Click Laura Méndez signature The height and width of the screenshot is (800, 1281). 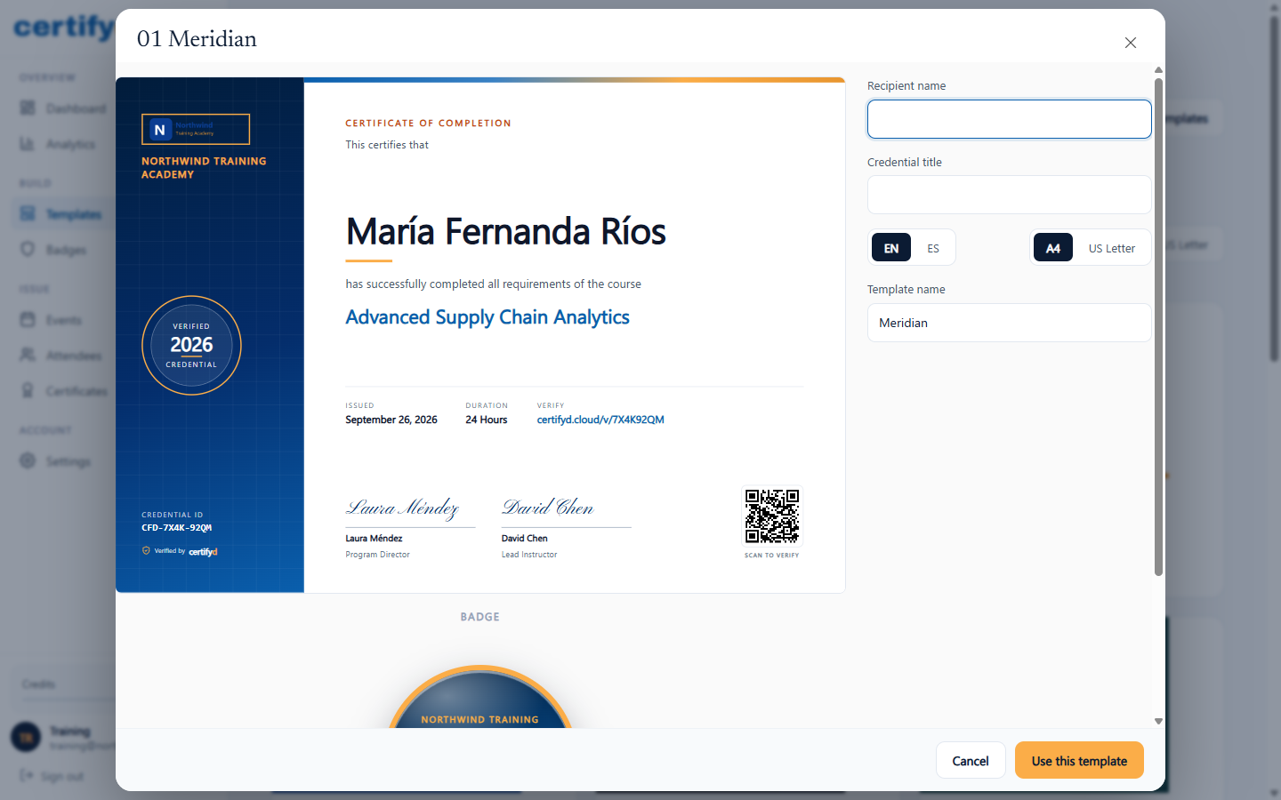[x=402, y=508]
